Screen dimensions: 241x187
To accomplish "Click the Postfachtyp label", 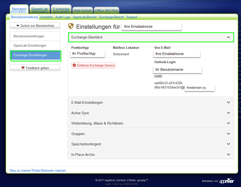I will pyautogui.click(x=80, y=48).
